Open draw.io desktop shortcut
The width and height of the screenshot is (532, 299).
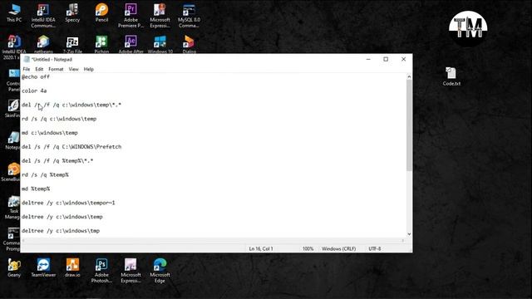(72, 267)
